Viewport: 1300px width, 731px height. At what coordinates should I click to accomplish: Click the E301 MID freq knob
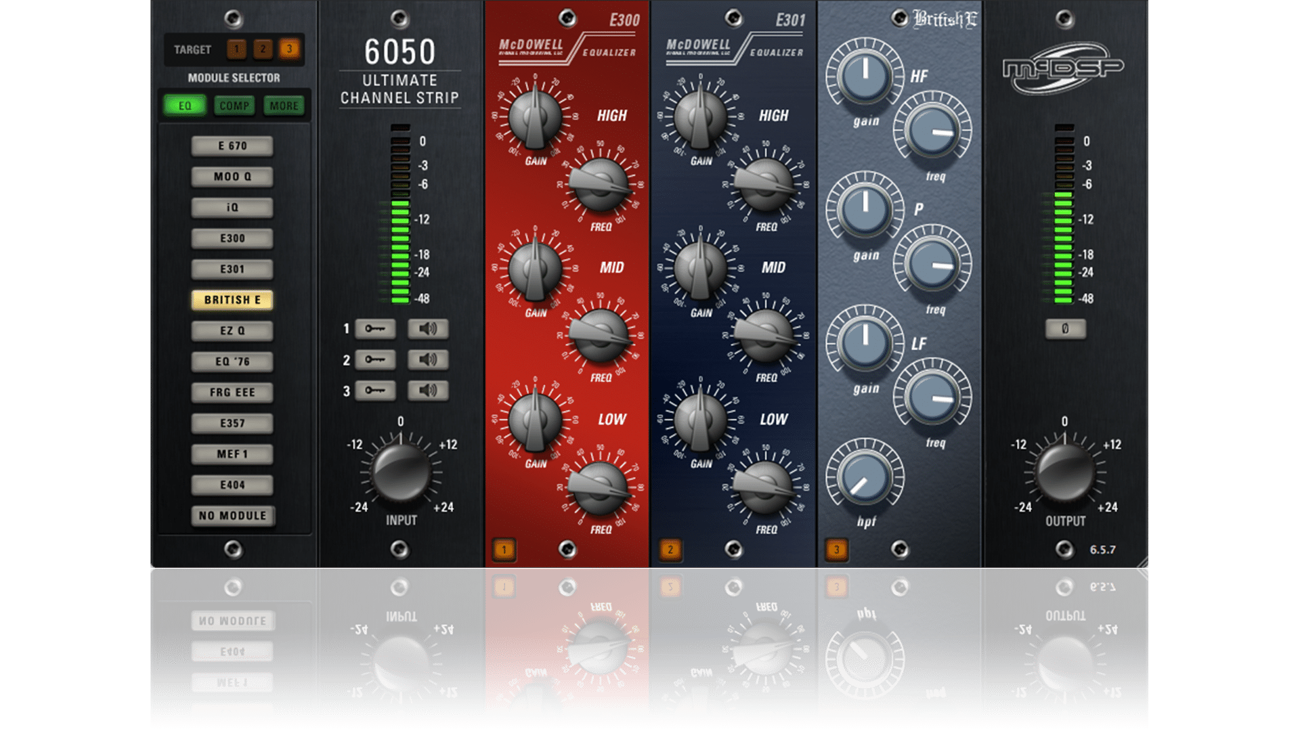coord(765,336)
